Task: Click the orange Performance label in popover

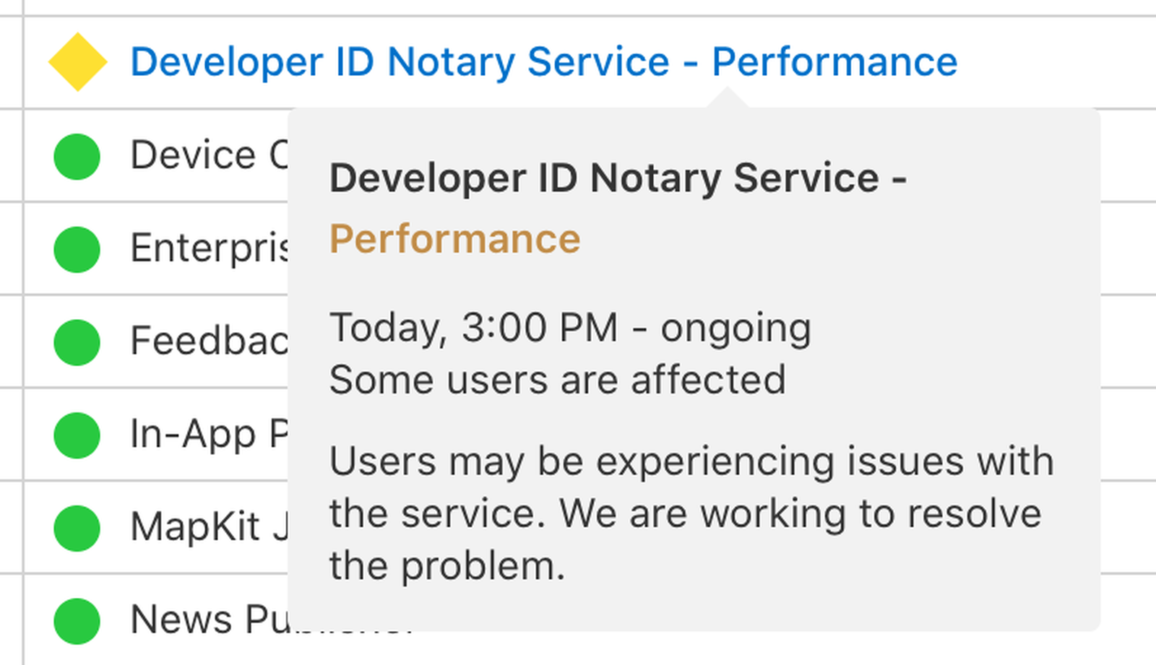Action: click(x=454, y=239)
